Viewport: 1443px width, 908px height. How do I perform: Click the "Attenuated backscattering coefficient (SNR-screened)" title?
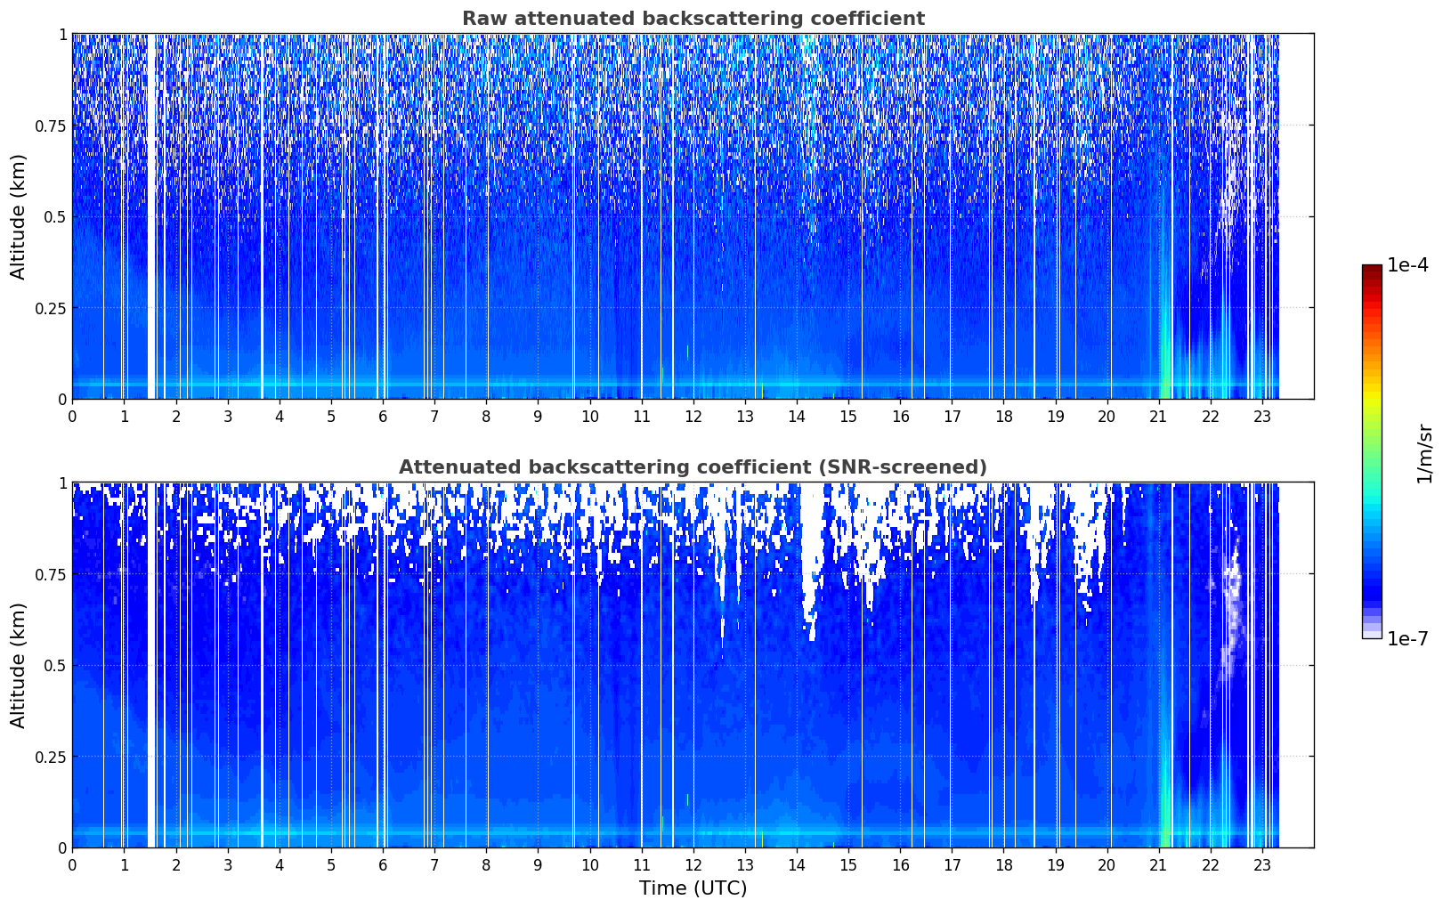tap(693, 467)
